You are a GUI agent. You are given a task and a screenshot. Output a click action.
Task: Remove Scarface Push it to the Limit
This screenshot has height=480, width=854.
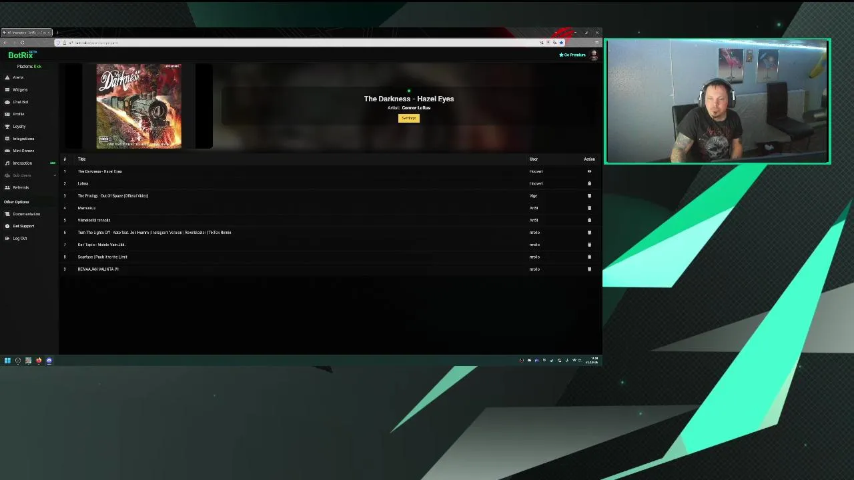click(589, 257)
